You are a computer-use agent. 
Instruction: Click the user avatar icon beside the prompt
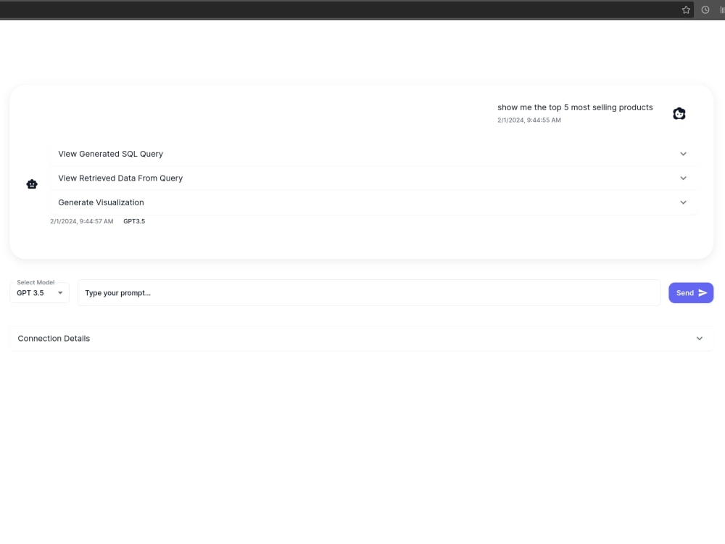click(679, 113)
